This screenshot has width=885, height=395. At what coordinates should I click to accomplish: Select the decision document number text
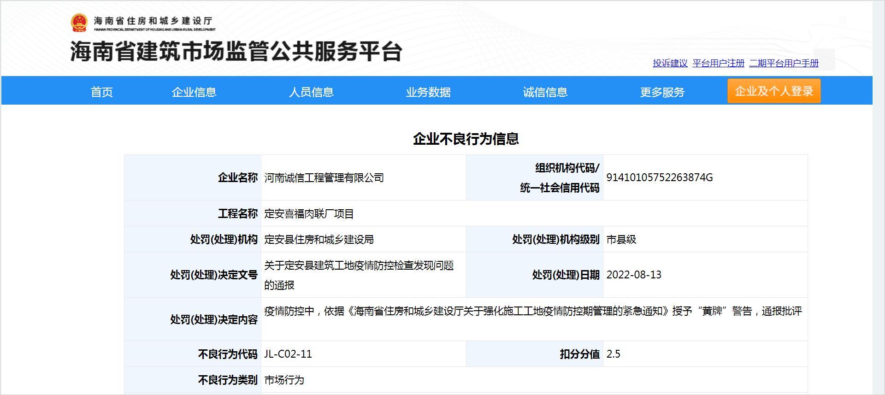pyautogui.click(x=359, y=275)
